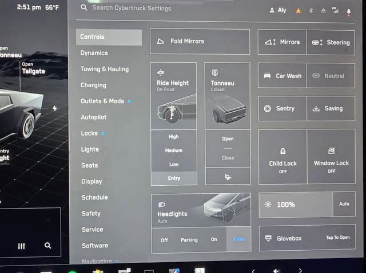Tap the fold mirrors icon

click(160, 42)
